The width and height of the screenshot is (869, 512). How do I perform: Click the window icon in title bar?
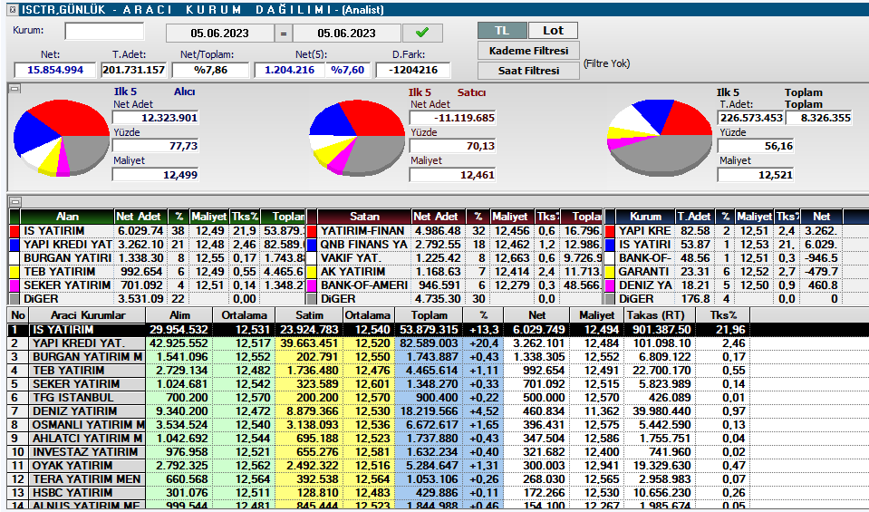12,9
